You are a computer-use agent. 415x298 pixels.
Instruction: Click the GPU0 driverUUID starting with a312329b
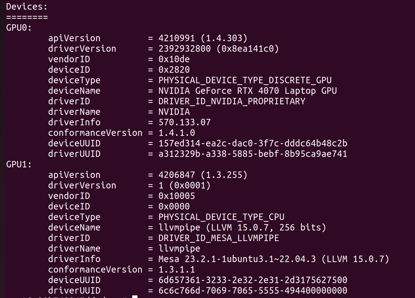[253, 154]
